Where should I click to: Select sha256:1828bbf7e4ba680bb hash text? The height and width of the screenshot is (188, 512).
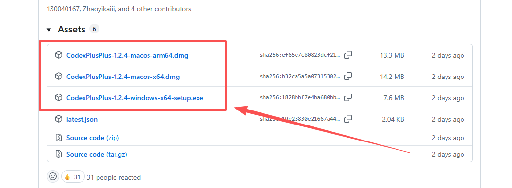(x=300, y=98)
